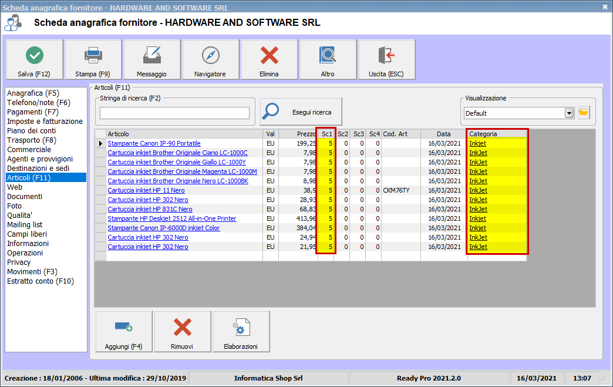Click the Cod. Art column header
Image resolution: width=613 pixels, height=387 pixels.
pos(400,134)
